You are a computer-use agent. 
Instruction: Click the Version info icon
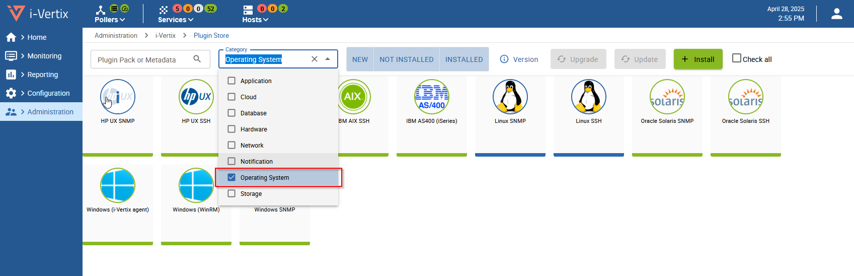click(504, 59)
